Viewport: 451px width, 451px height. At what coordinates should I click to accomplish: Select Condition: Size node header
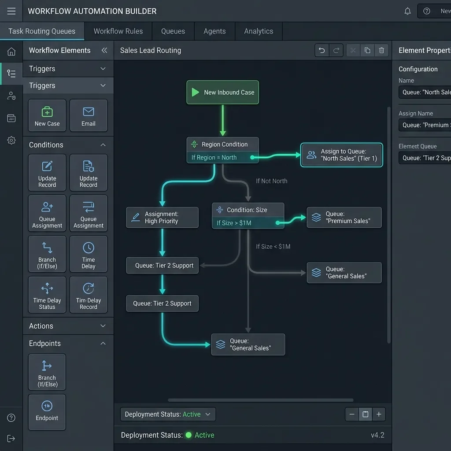pyautogui.click(x=248, y=210)
